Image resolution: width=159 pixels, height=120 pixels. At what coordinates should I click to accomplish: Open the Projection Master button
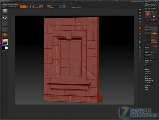(x=5, y=7)
